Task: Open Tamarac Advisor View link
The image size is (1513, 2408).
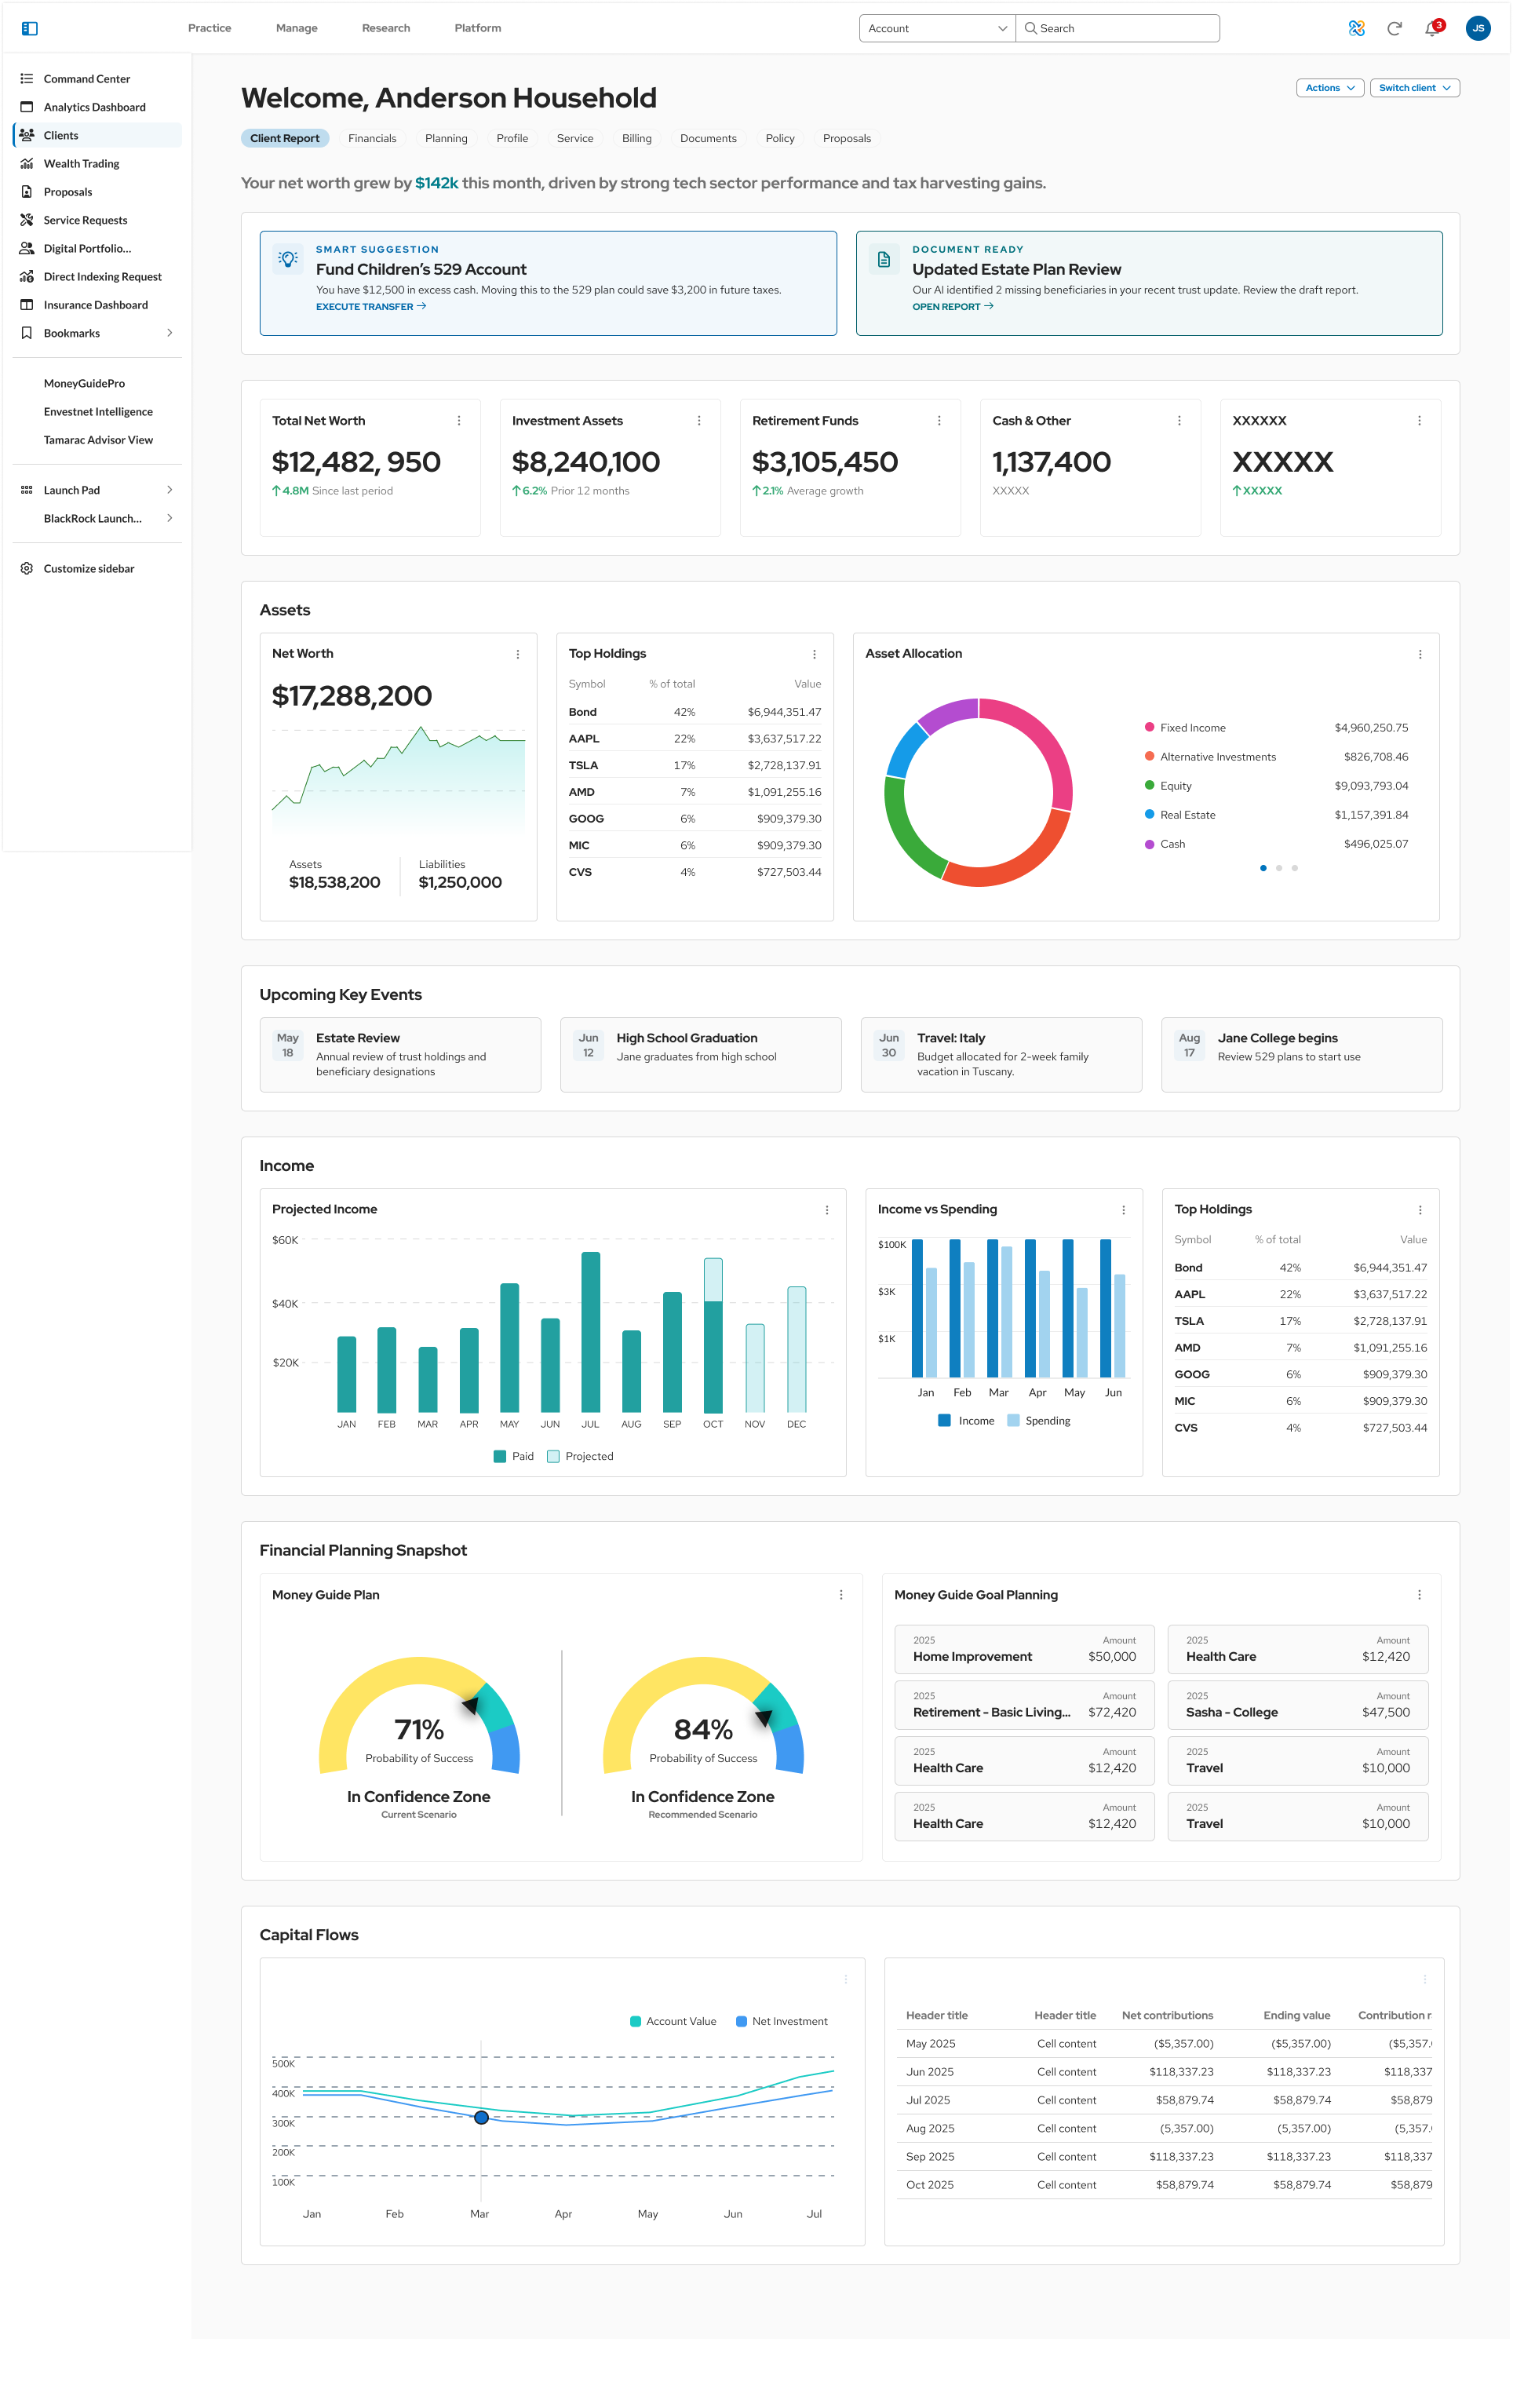Action: (98, 440)
